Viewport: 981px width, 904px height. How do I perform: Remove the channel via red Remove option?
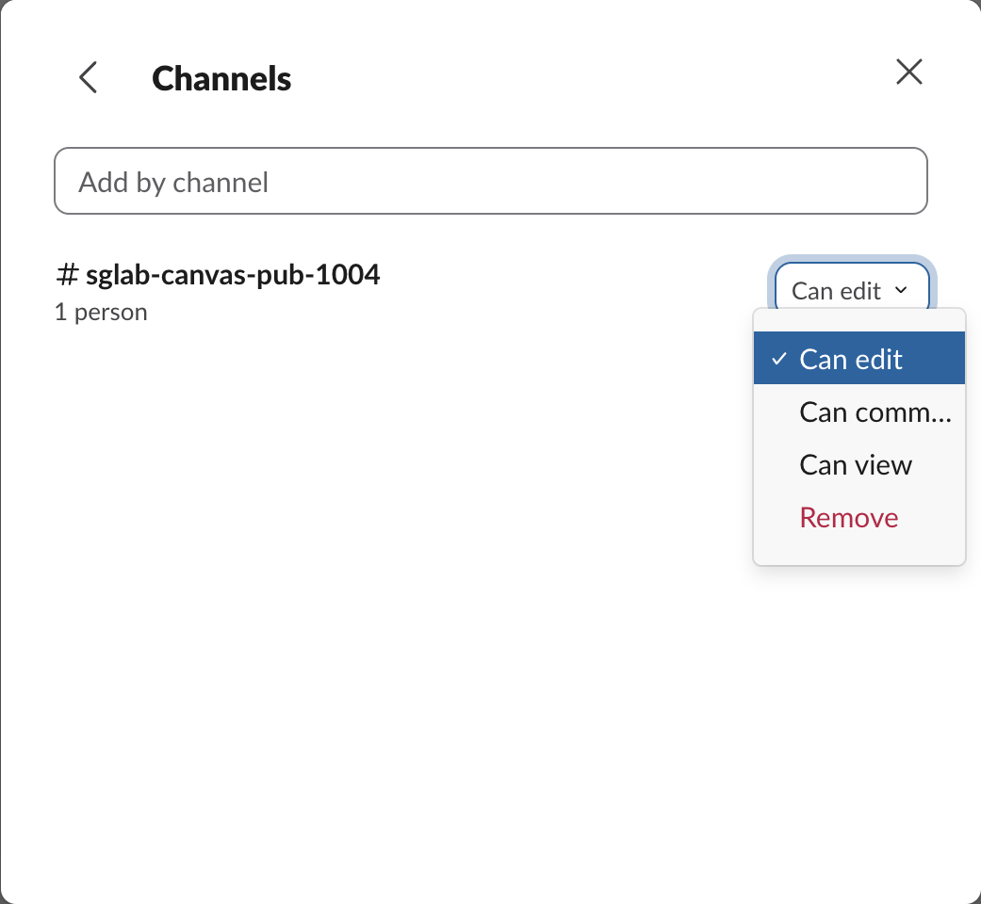tap(859, 518)
